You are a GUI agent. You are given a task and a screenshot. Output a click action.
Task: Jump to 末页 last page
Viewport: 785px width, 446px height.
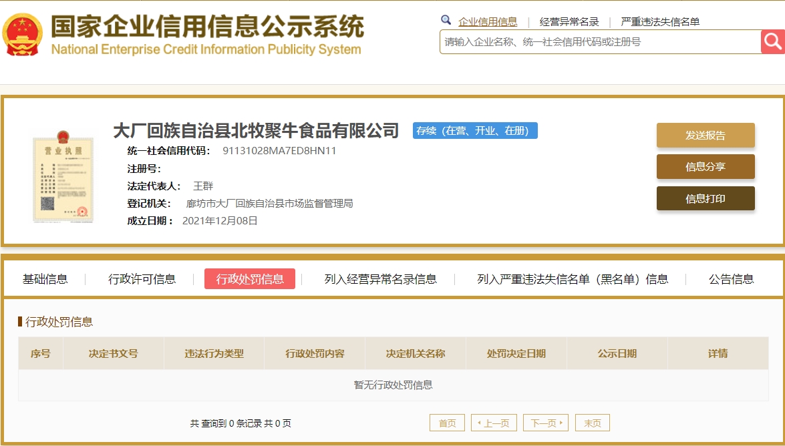592,423
